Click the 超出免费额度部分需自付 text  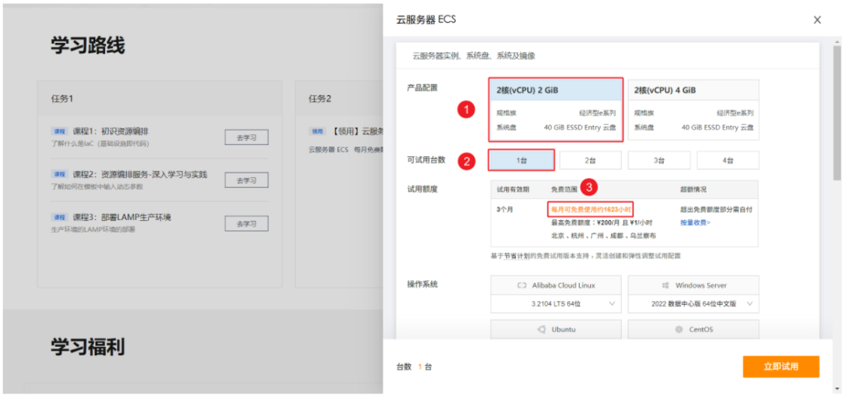716,209
